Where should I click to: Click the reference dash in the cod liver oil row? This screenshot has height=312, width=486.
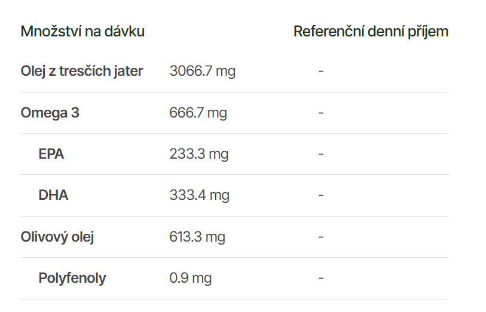pyautogui.click(x=321, y=72)
